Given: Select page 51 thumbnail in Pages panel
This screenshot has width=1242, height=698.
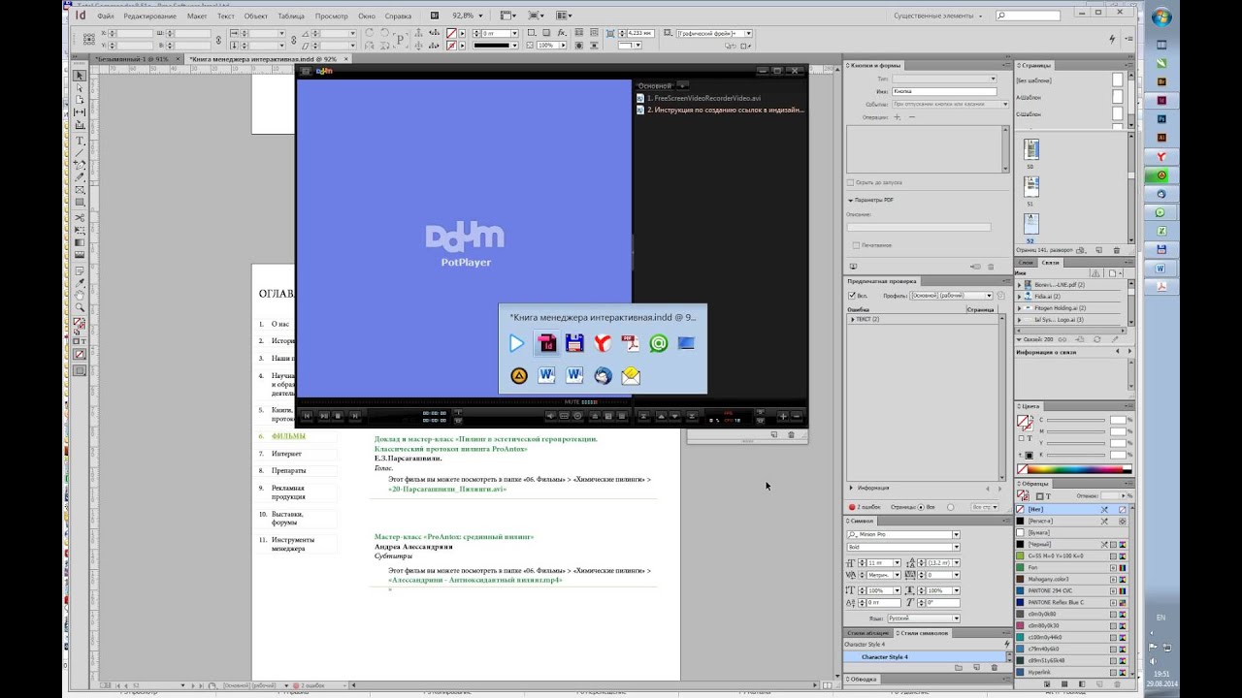Looking at the screenshot, I should (1030, 185).
